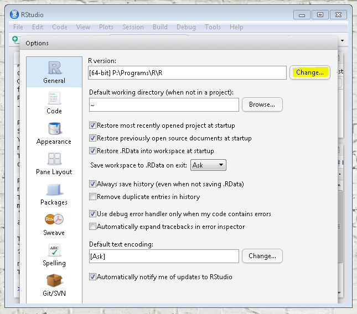Open Save workspace on exit dropdown
Viewport: 357px width, 314px height.
coord(208,165)
